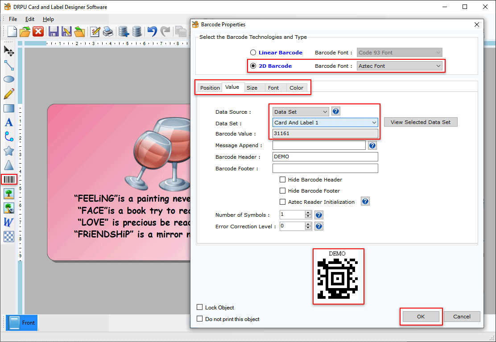Select the checkered background pattern tool
The height and width of the screenshot is (342, 496).
[x=9, y=236]
